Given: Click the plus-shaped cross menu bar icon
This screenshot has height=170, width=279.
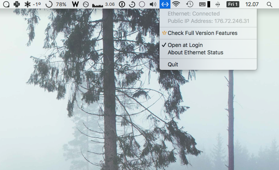Looking at the screenshot, I should coord(17,4).
